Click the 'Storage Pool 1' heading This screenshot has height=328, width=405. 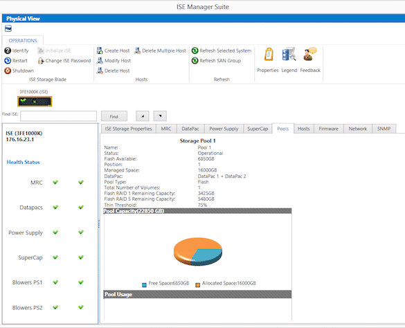(197, 140)
